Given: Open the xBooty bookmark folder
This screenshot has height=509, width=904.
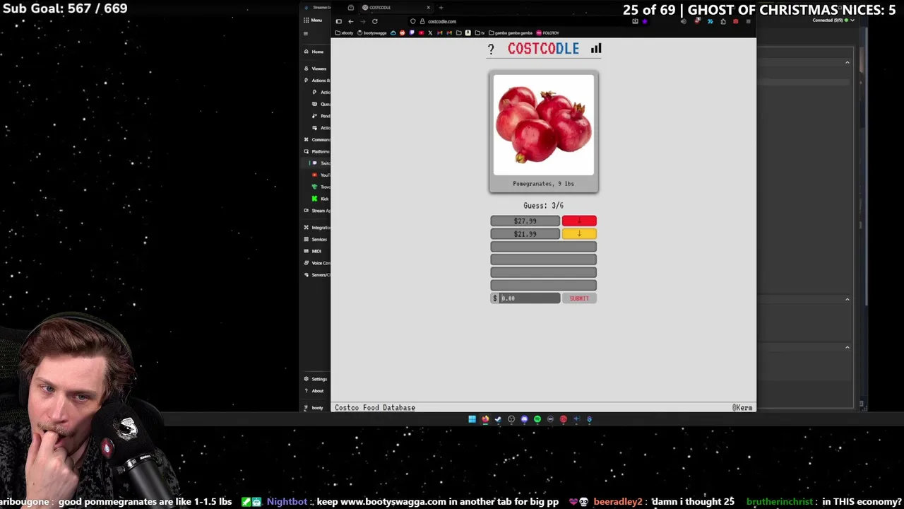Looking at the screenshot, I should pyautogui.click(x=344, y=33).
